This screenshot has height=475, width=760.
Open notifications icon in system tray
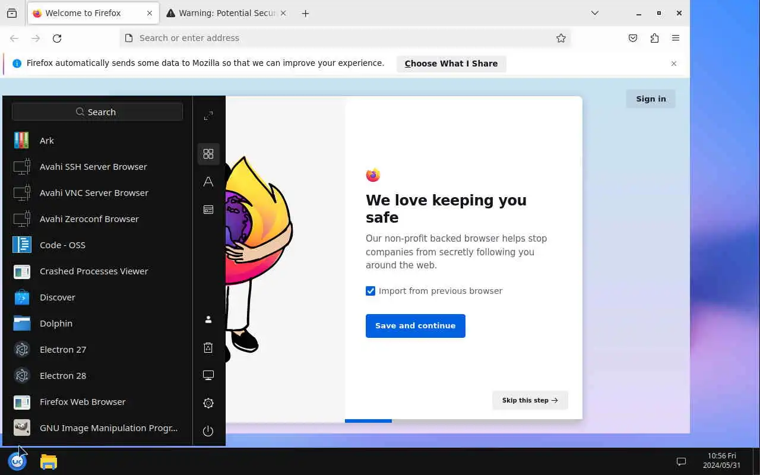pos(682,461)
